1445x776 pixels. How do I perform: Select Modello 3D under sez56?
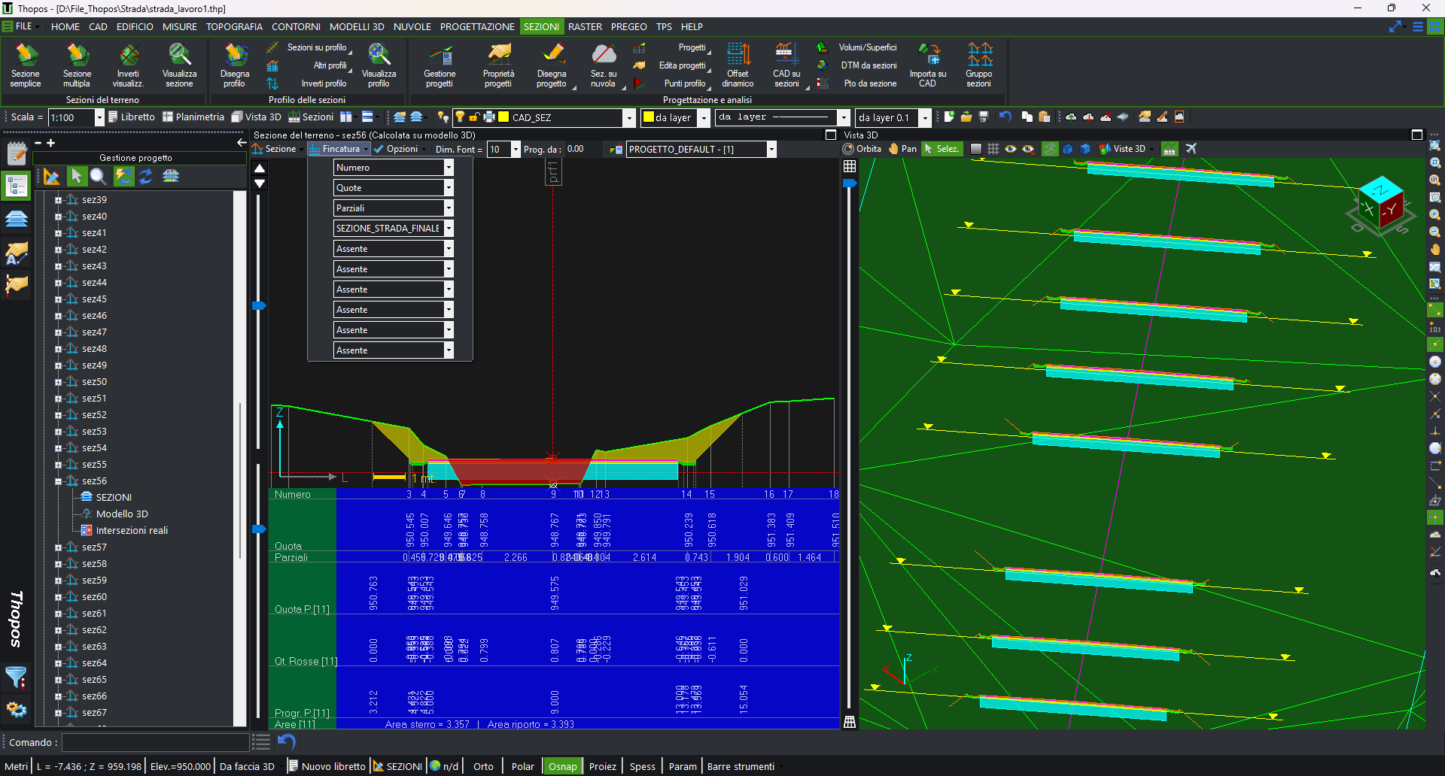(x=121, y=514)
